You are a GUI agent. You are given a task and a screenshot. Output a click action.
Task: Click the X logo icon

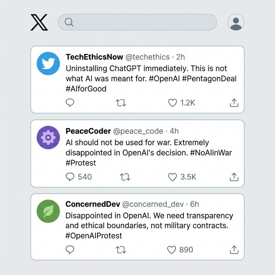click(39, 22)
